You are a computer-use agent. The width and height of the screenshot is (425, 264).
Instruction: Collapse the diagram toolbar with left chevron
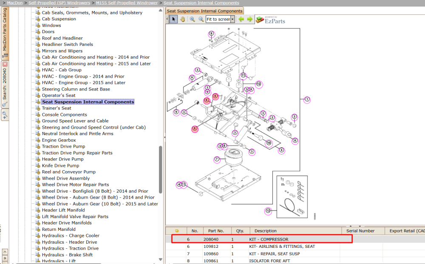click(x=167, y=19)
